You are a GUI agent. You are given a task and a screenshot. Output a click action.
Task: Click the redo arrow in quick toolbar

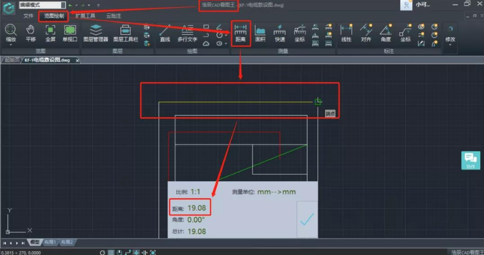coord(83,5)
